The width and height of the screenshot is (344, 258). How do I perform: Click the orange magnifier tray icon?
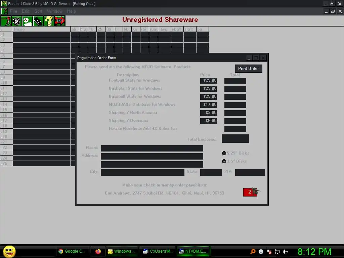[253, 251]
